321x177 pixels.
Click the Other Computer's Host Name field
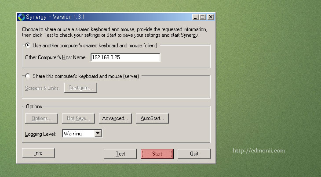[x=125, y=57]
